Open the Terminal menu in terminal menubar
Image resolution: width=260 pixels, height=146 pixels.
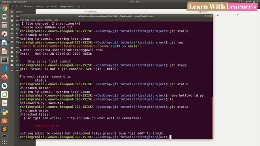click(48, 20)
